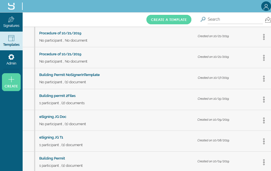Click the share/export arrow icon near search

coord(268,20)
